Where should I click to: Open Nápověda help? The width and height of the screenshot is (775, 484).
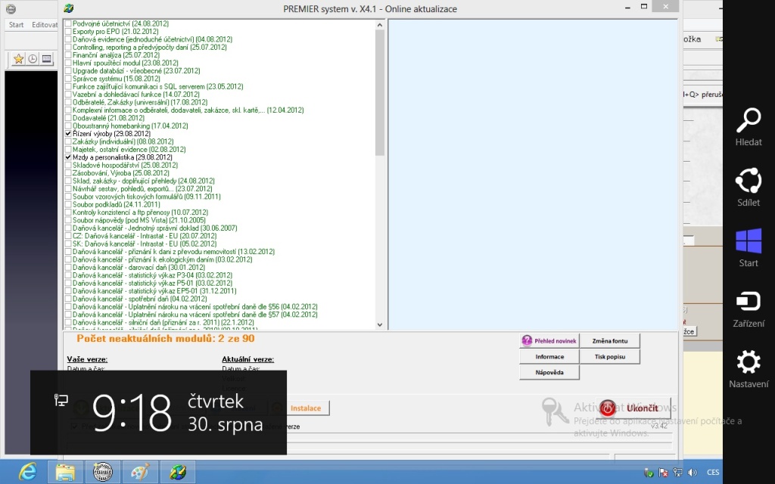point(549,372)
